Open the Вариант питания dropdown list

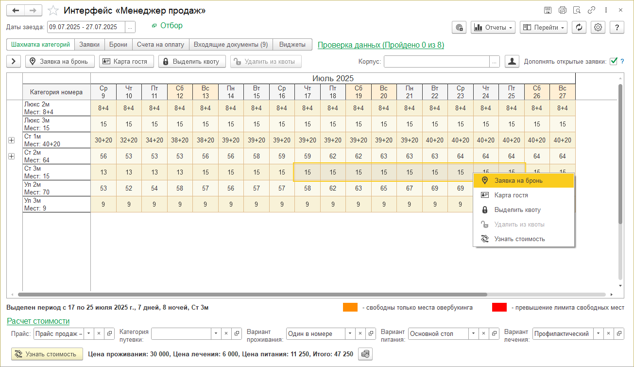click(473, 334)
